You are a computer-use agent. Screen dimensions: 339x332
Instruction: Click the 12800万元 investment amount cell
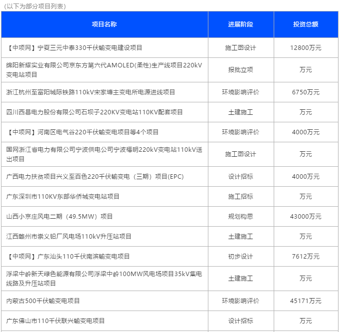(x=305, y=48)
